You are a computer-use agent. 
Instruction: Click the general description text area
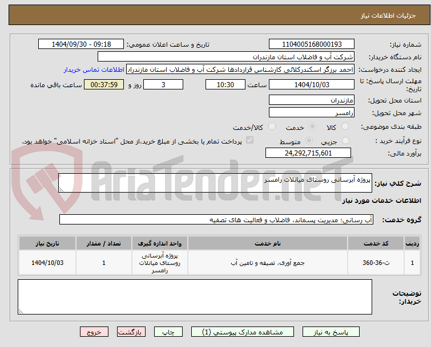[x=215, y=183]
